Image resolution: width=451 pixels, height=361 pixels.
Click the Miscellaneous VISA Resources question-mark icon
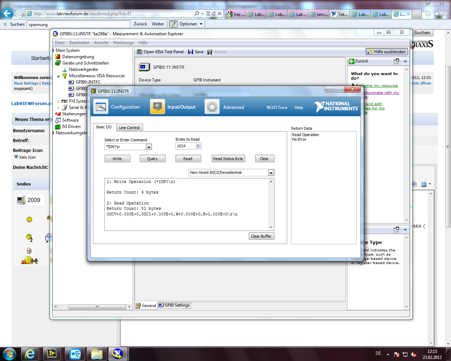pos(64,76)
